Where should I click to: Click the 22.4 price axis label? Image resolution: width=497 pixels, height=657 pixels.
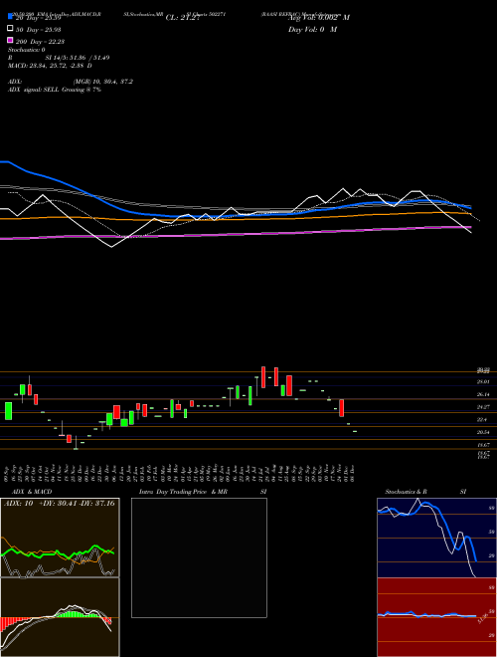click(x=482, y=419)
